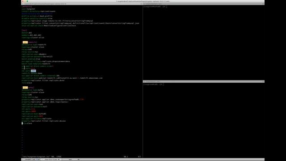
Task: Click the svc-applier-filters=replicate,dropstatementdata line
Action: coord(46,61)
